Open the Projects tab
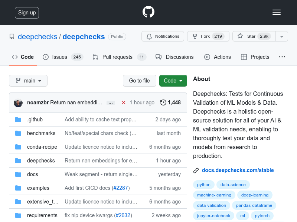Image resolution: width=297 pixels, height=222 pixels. (x=255, y=57)
